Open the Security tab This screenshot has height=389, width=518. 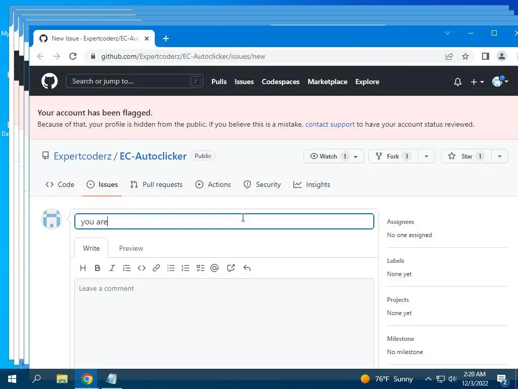(x=263, y=184)
